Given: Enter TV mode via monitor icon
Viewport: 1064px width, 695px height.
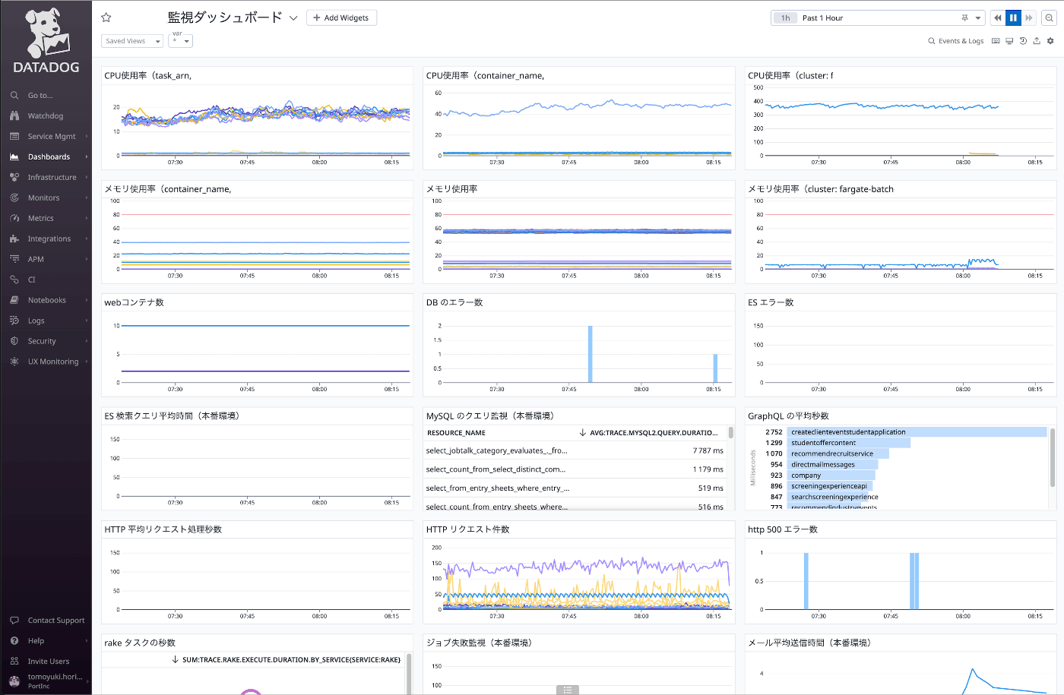Looking at the screenshot, I should coord(1009,41).
